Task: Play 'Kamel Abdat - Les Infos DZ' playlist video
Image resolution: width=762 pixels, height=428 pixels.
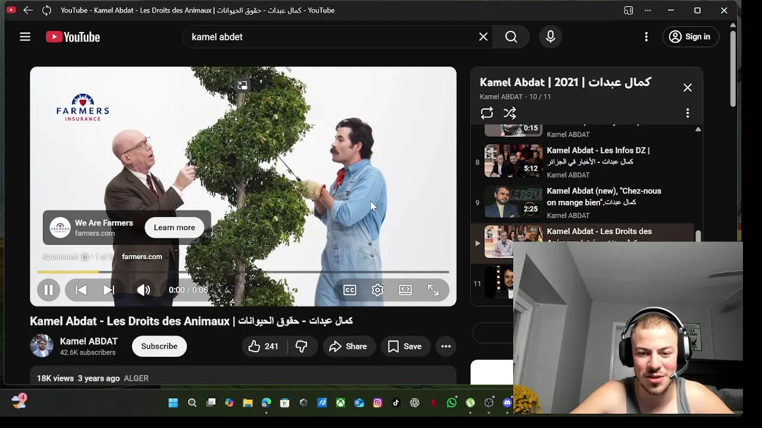Action: (583, 162)
